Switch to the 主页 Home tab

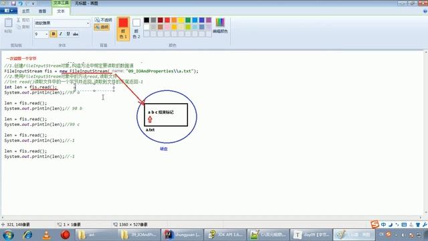25,11
